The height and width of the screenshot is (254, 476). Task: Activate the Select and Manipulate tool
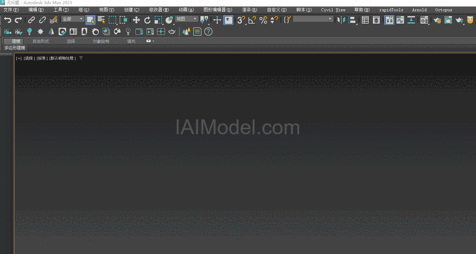tap(217, 20)
